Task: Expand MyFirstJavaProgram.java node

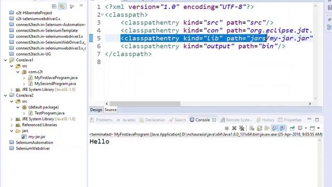Action: tap(24, 78)
